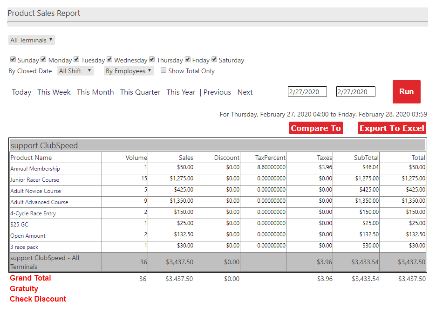Disable the Thursday checkbox

(152, 59)
